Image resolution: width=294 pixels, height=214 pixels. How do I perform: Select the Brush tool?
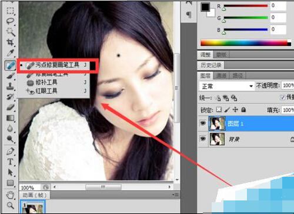(x=10, y=75)
